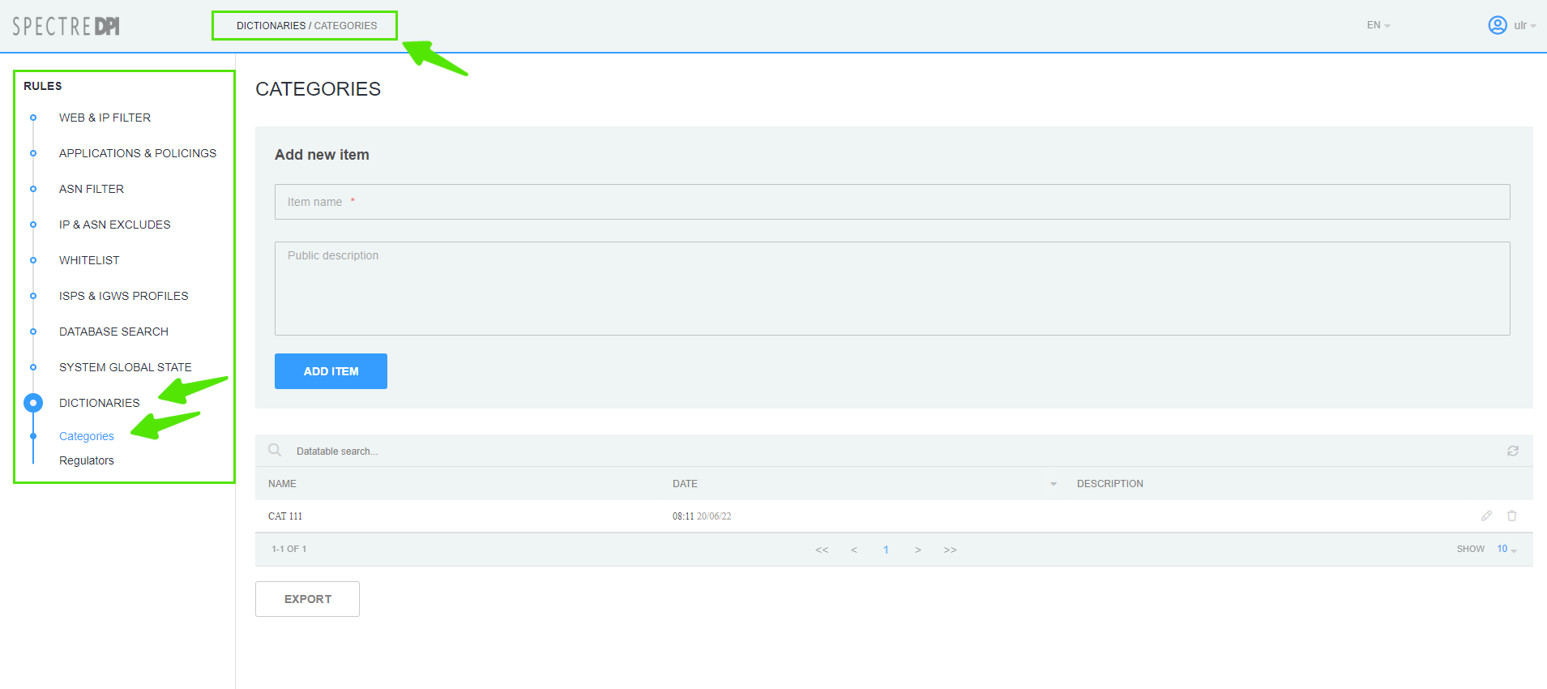The height and width of the screenshot is (689, 1547).
Task: Open the EN language dropdown
Action: click(x=1378, y=25)
